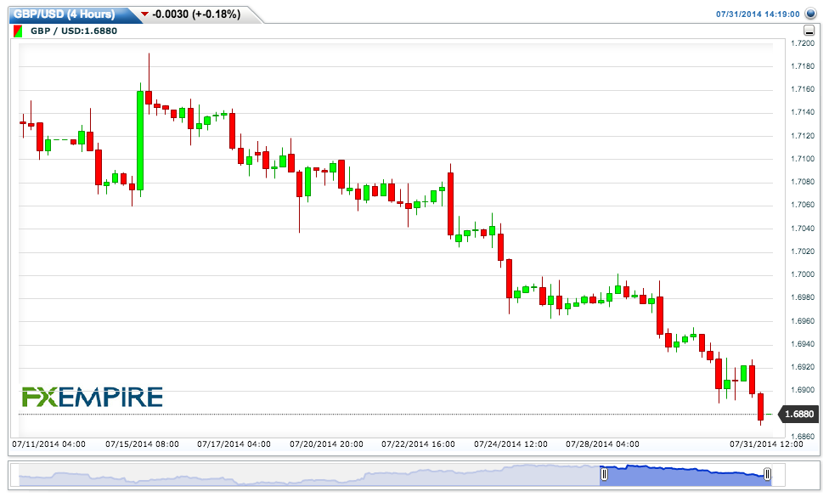
Task: Click the 1.6980 price axis label
Action: pyautogui.click(x=803, y=297)
